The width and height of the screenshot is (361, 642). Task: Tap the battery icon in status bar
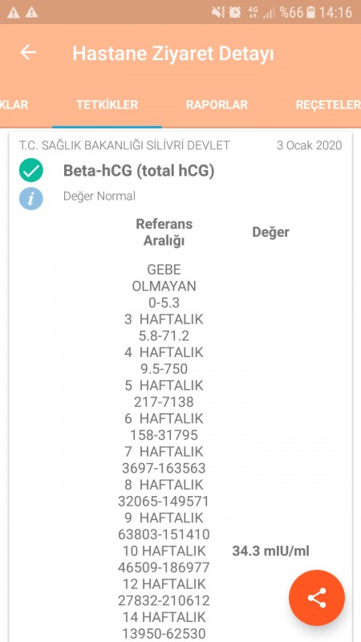pyautogui.click(x=311, y=13)
